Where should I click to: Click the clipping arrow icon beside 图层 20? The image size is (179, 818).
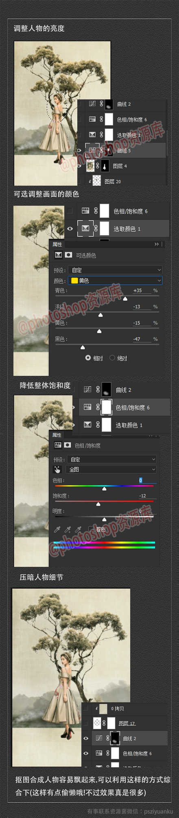[89, 181]
